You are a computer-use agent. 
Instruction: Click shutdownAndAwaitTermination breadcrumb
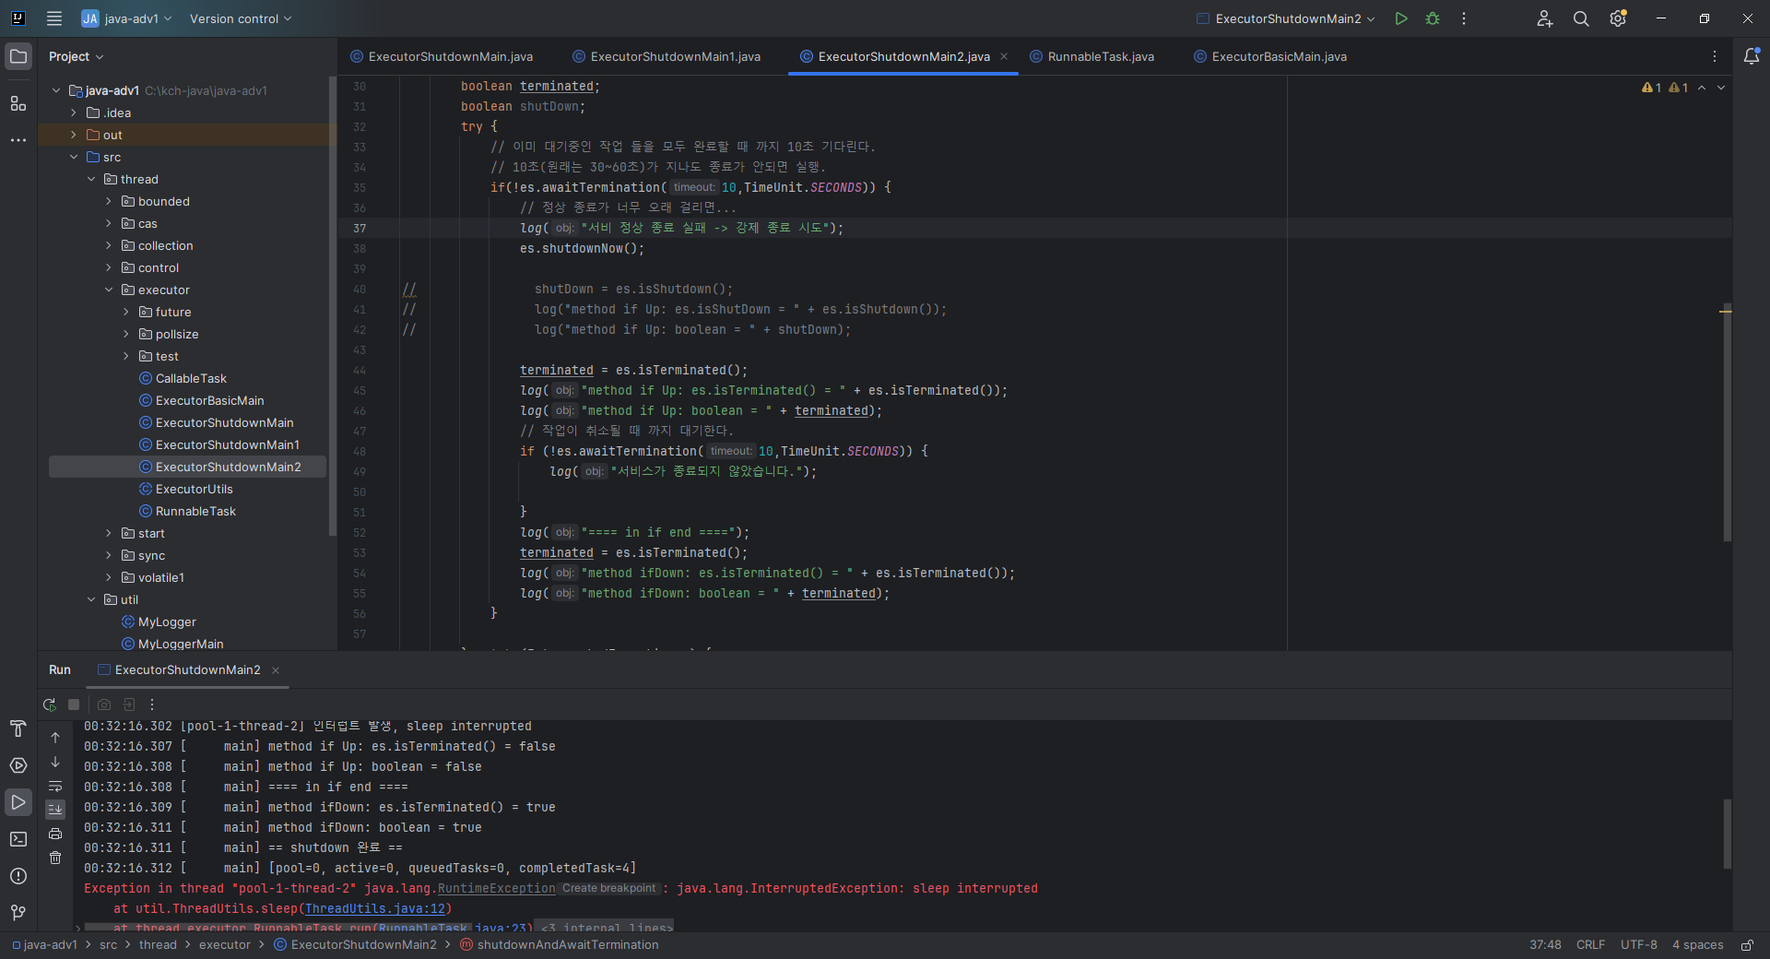560,945
